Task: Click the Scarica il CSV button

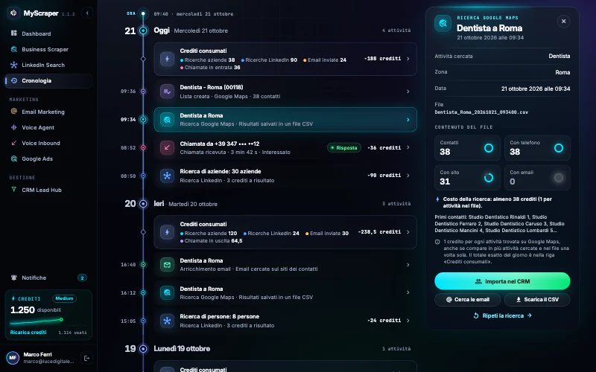Action: 537,300
